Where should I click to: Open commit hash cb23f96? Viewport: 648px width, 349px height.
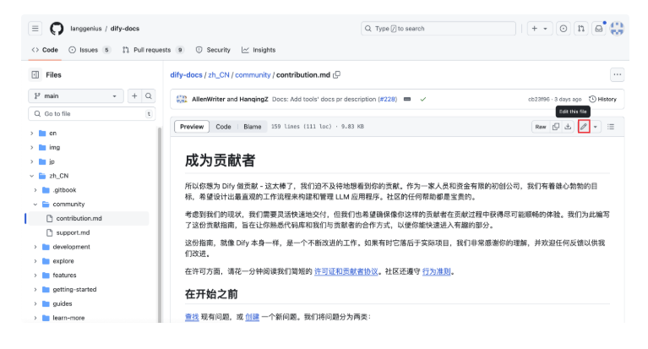(x=539, y=99)
